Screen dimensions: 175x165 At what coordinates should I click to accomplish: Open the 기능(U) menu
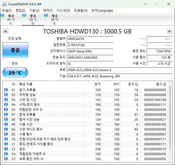(34, 11)
